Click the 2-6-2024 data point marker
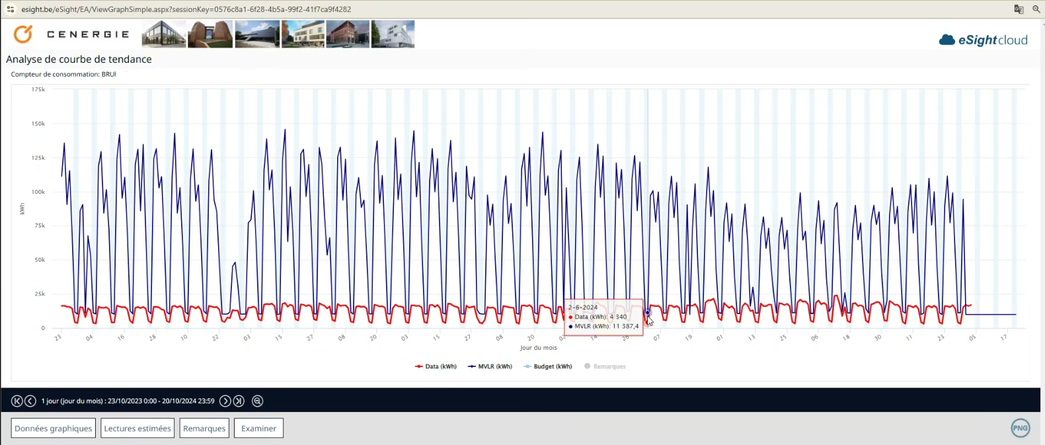 (648, 313)
